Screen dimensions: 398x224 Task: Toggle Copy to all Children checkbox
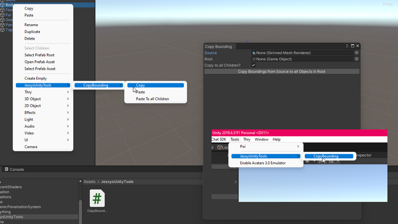253,65
